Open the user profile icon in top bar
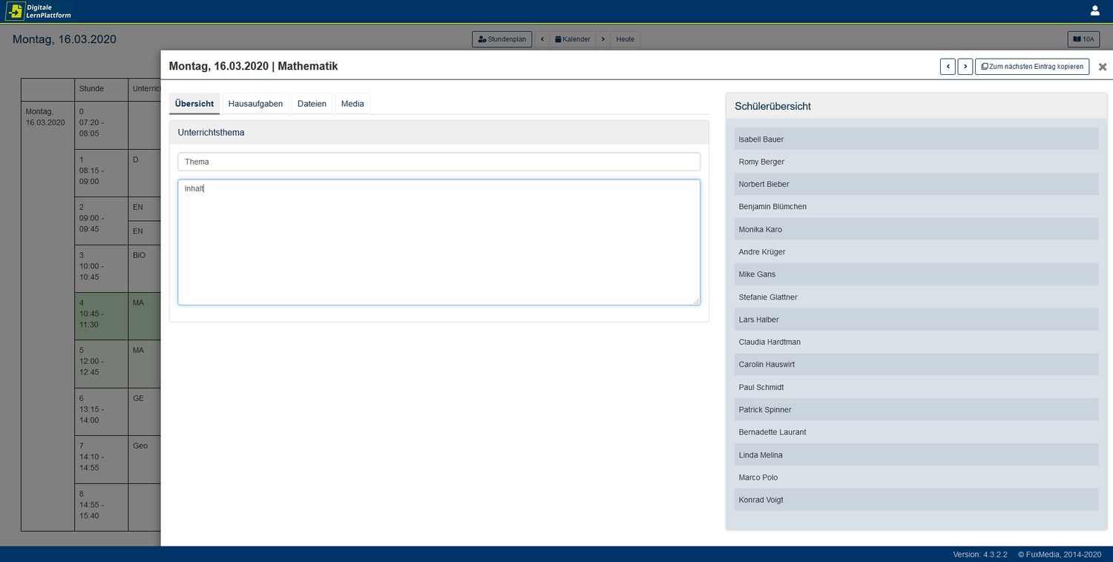 (1095, 10)
